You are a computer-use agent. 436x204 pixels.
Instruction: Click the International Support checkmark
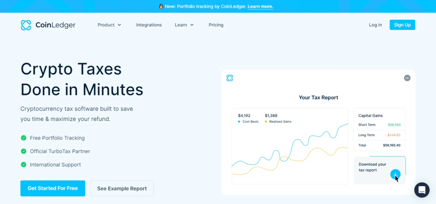23,165
